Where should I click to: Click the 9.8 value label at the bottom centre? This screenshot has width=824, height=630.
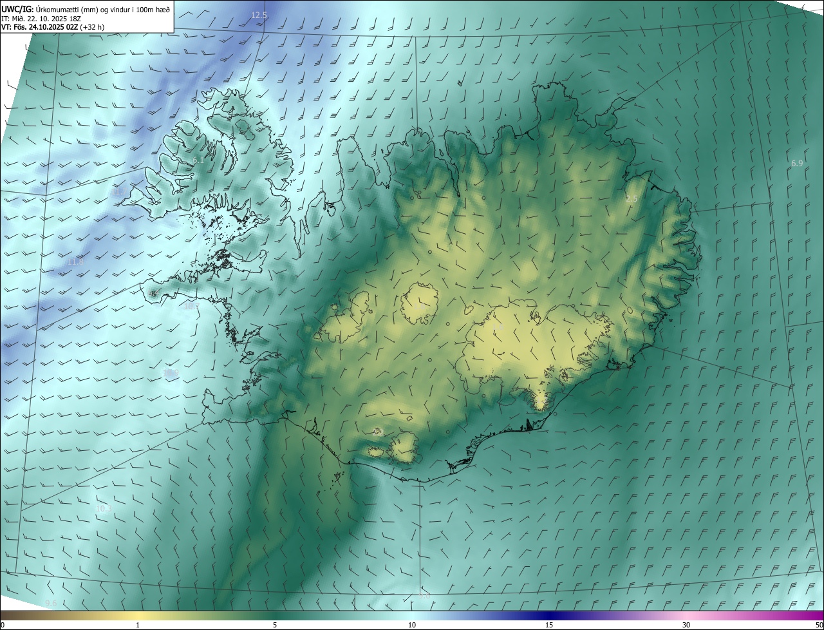(424, 596)
